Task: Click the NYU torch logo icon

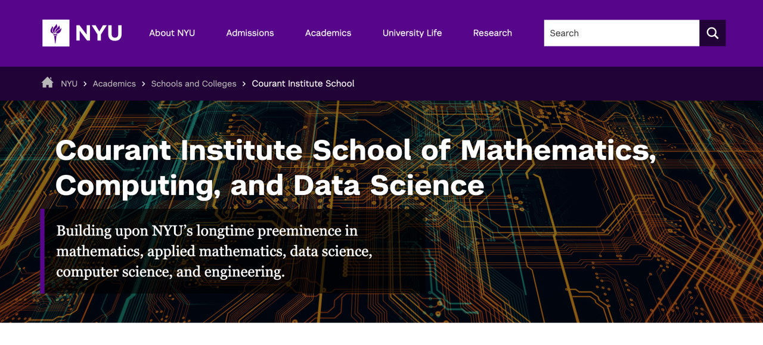Action: coord(55,33)
